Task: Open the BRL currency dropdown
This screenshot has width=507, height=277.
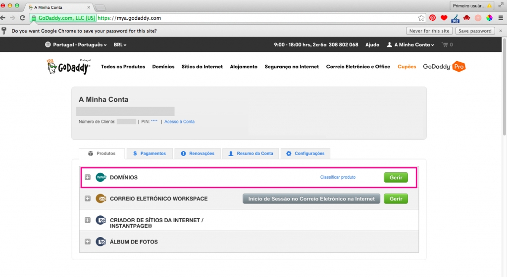Action: (x=120, y=45)
